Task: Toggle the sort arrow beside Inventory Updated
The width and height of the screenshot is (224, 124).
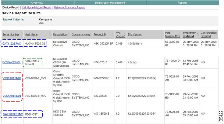Action: [x=198, y=34]
